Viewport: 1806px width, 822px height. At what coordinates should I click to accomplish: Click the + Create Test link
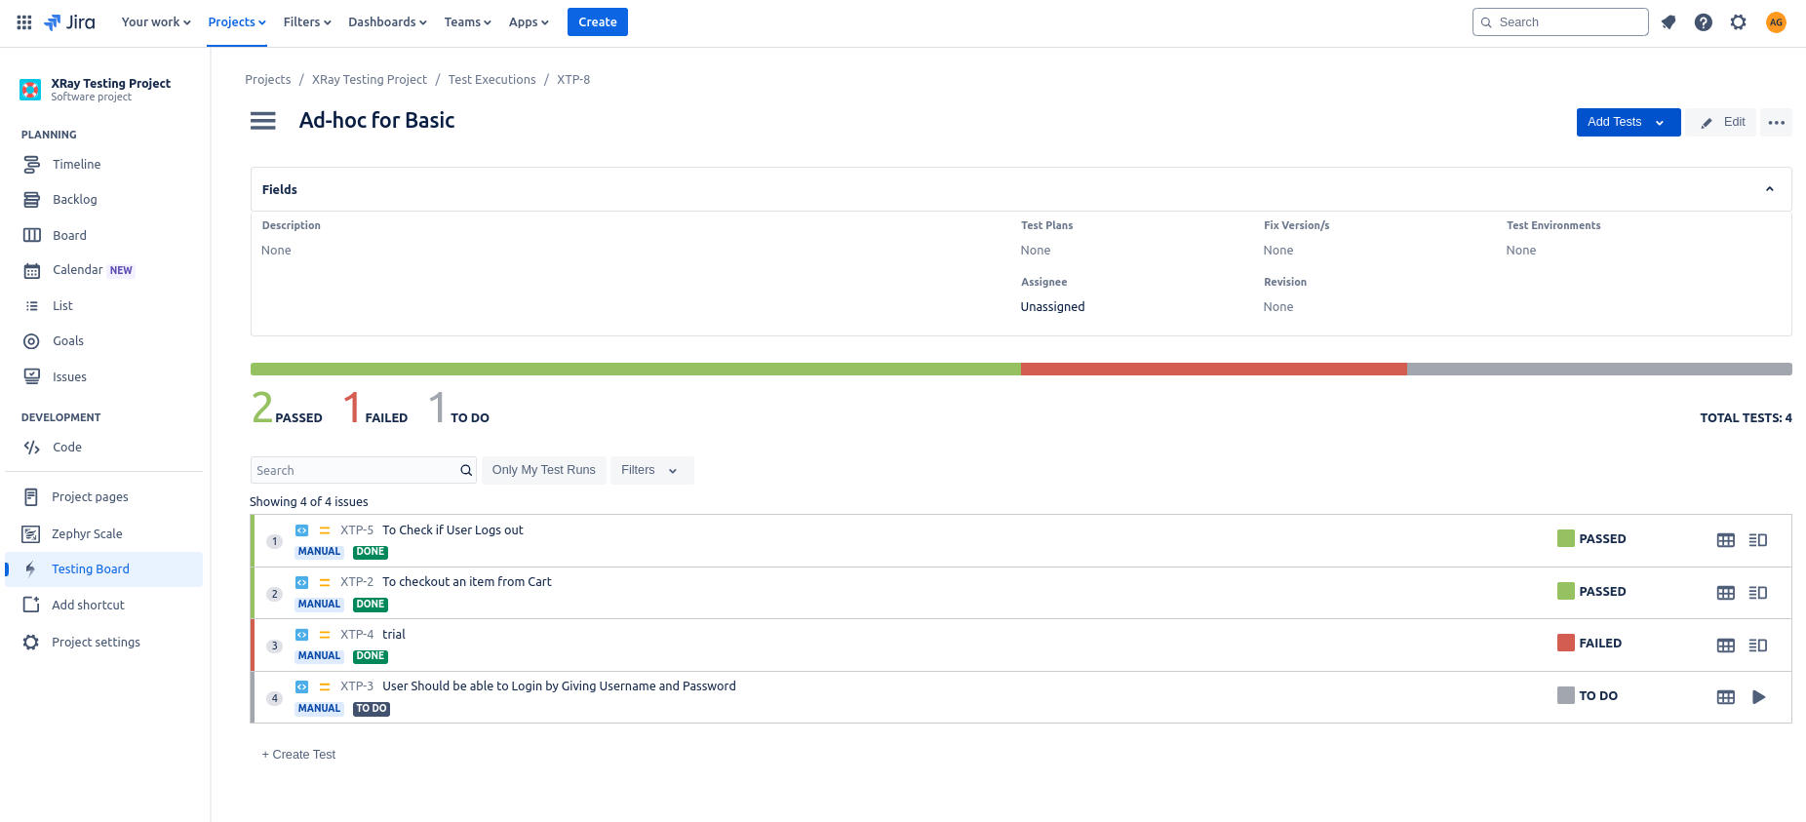pyautogui.click(x=298, y=755)
